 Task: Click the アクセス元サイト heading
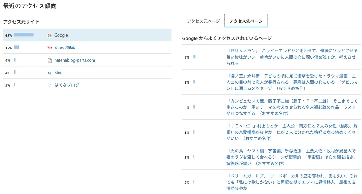click(x=21, y=22)
